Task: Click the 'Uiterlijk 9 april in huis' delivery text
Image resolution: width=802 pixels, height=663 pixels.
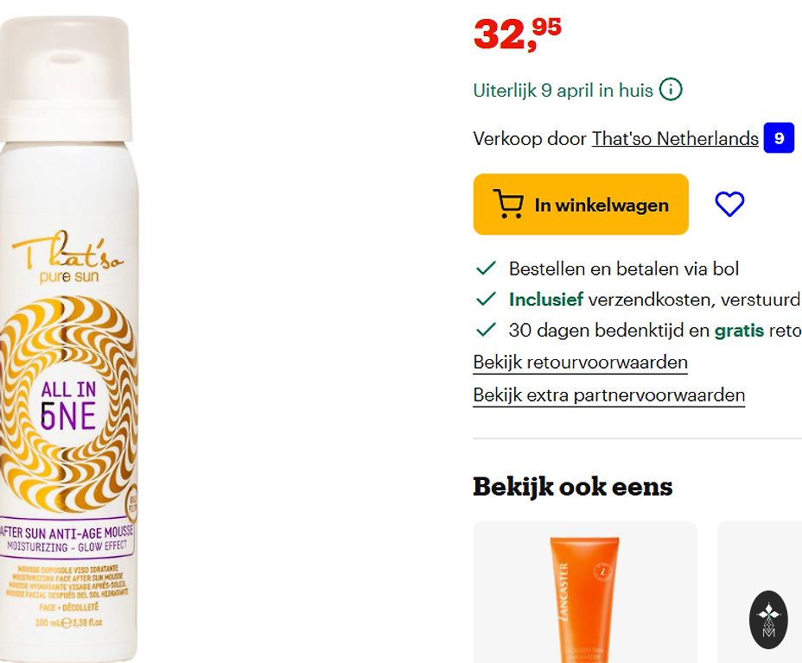Action: click(x=563, y=91)
